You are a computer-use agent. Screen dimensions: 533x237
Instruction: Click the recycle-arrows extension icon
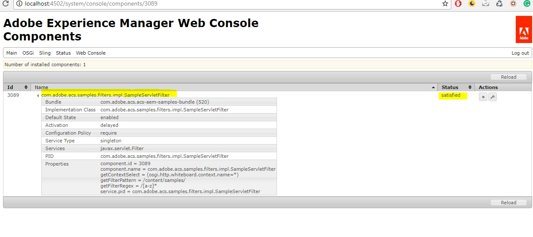point(499,3)
